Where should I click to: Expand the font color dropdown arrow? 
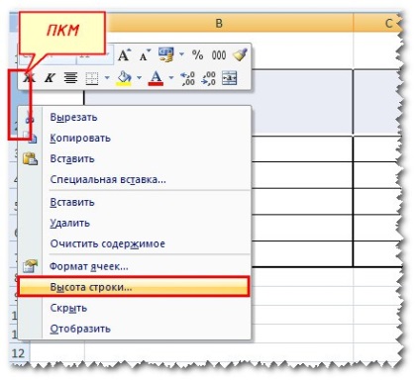coord(171,78)
